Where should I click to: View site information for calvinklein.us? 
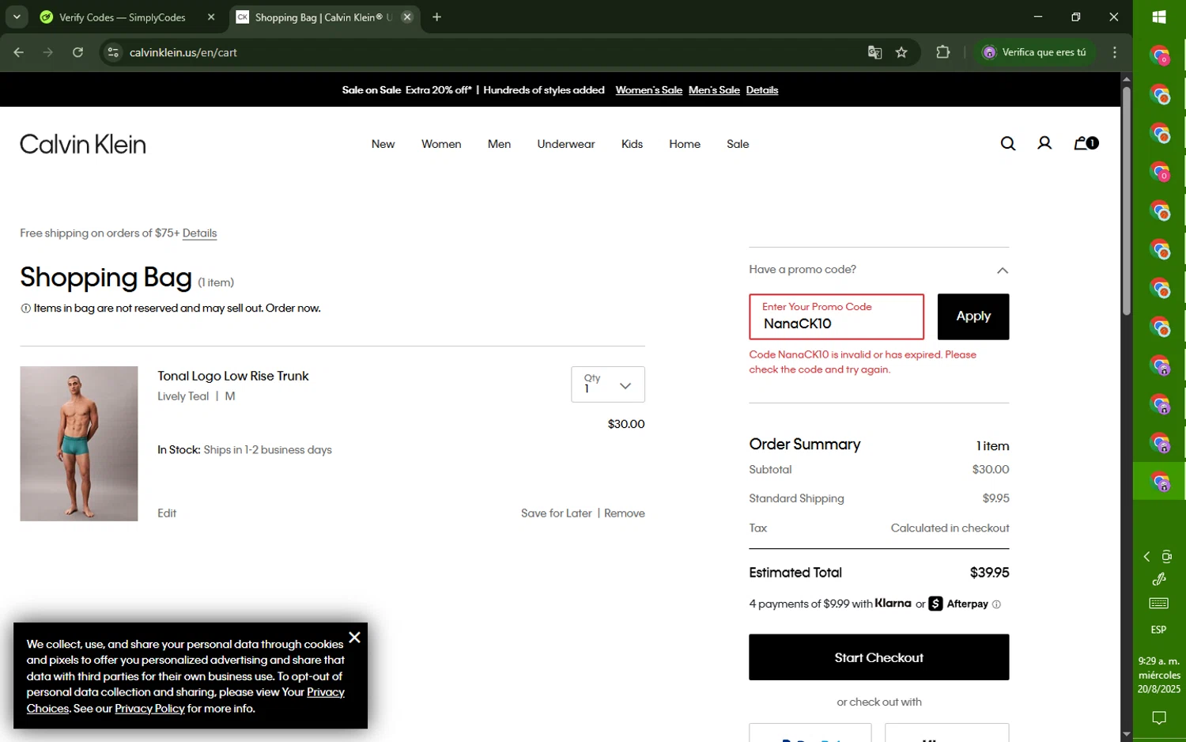(113, 52)
